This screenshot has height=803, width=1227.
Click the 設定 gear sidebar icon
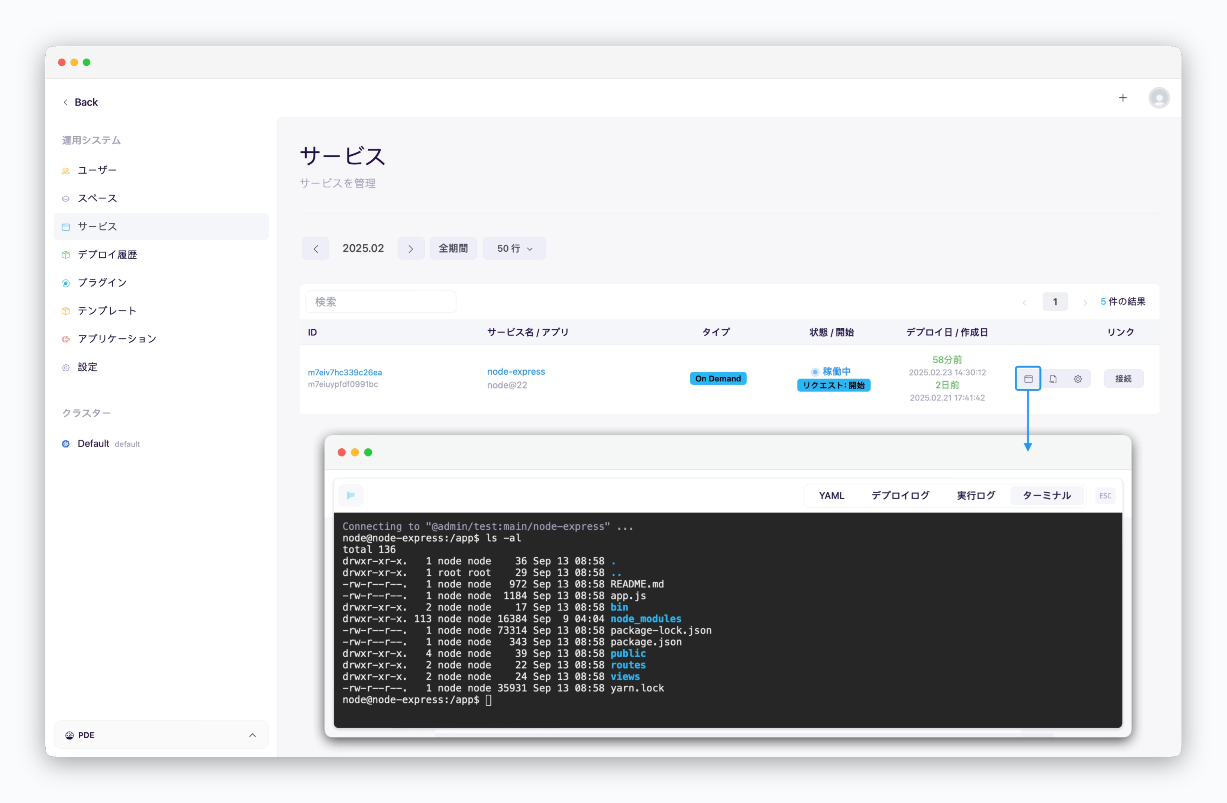[65, 368]
